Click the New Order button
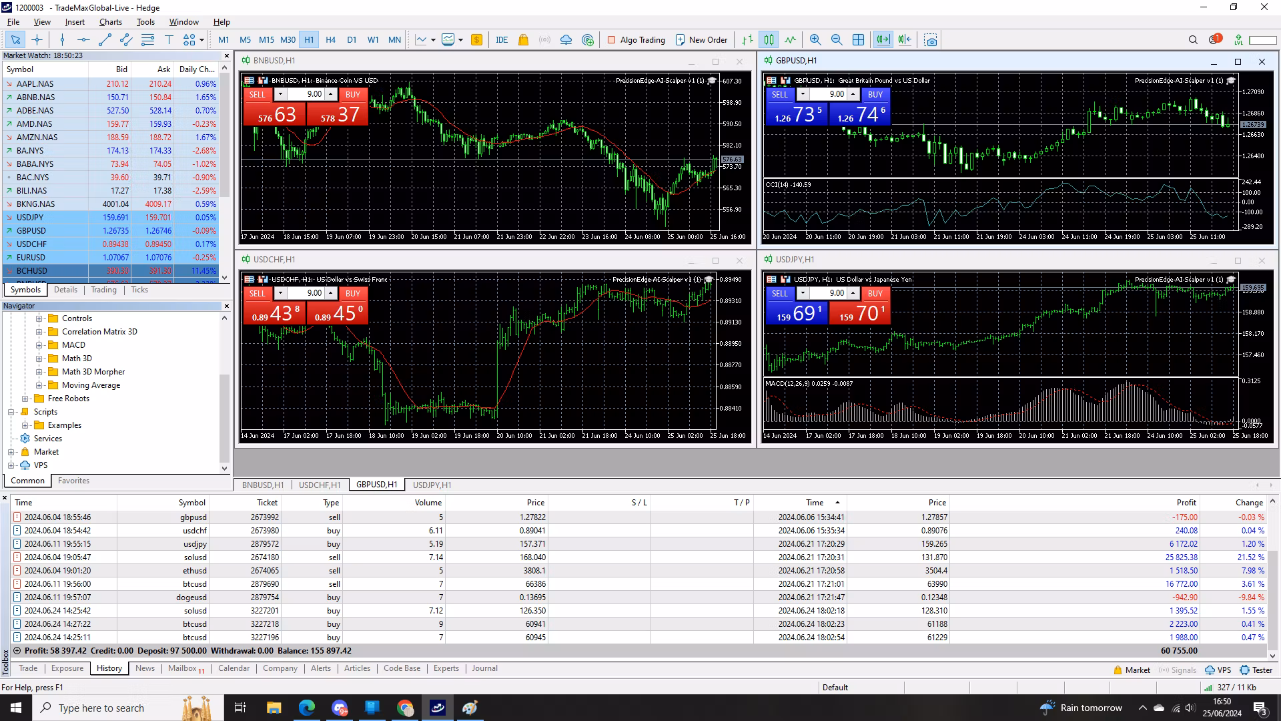1281x721 pixels. pos(701,40)
